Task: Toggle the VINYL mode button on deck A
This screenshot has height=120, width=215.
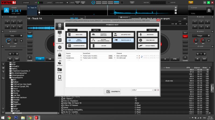Action: (x=30, y=36)
